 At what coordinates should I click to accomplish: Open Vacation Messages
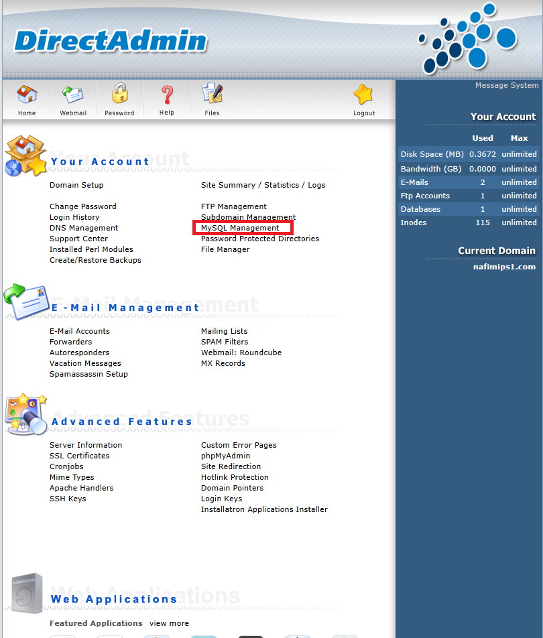coord(86,363)
